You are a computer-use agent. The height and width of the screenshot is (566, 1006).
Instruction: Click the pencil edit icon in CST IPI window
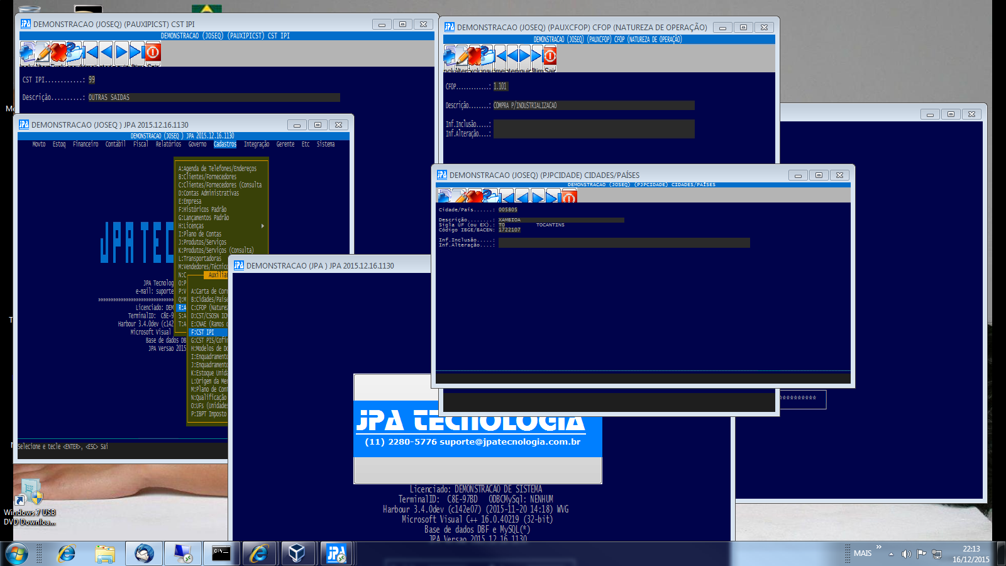pyautogui.click(x=43, y=52)
